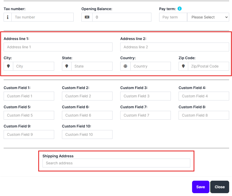Click the Address line 2 field
The height and width of the screenshot is (196, 232).
tap(174, 47)
